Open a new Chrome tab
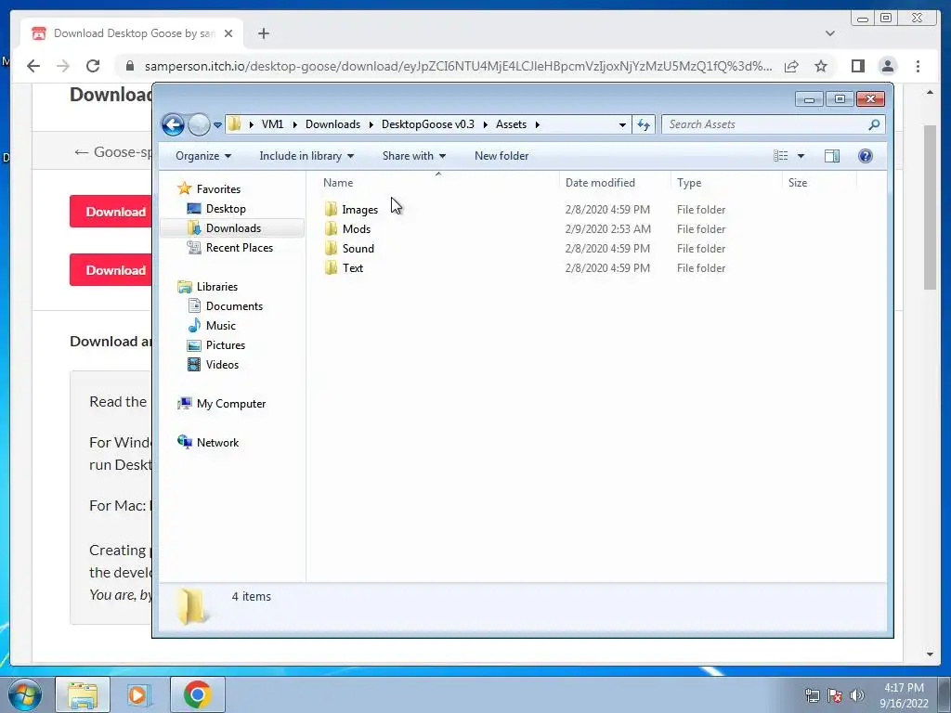Image resolution: width=951 pixels, height=713 pixels. [x=263, y=33]
